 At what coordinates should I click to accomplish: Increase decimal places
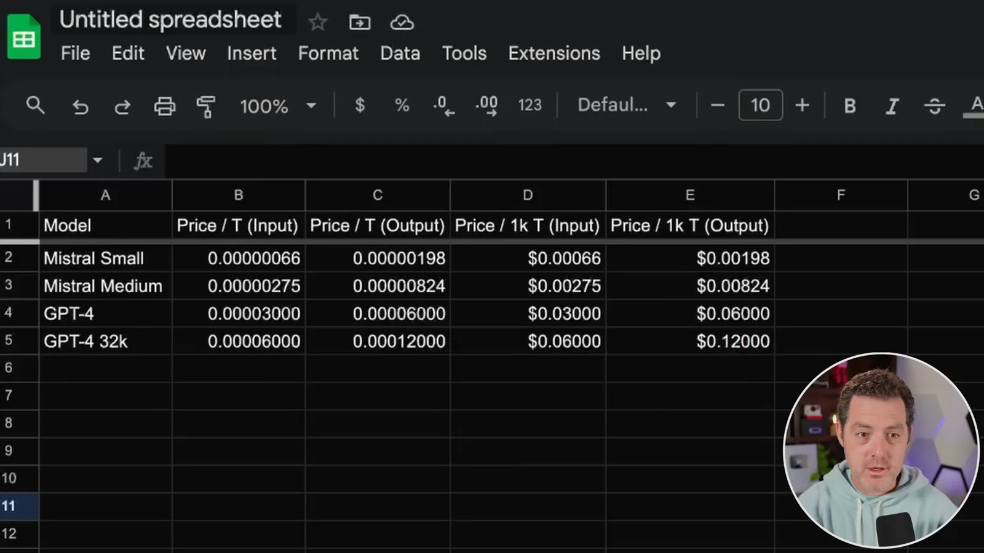pyautogui.click(x=486, y=106)
